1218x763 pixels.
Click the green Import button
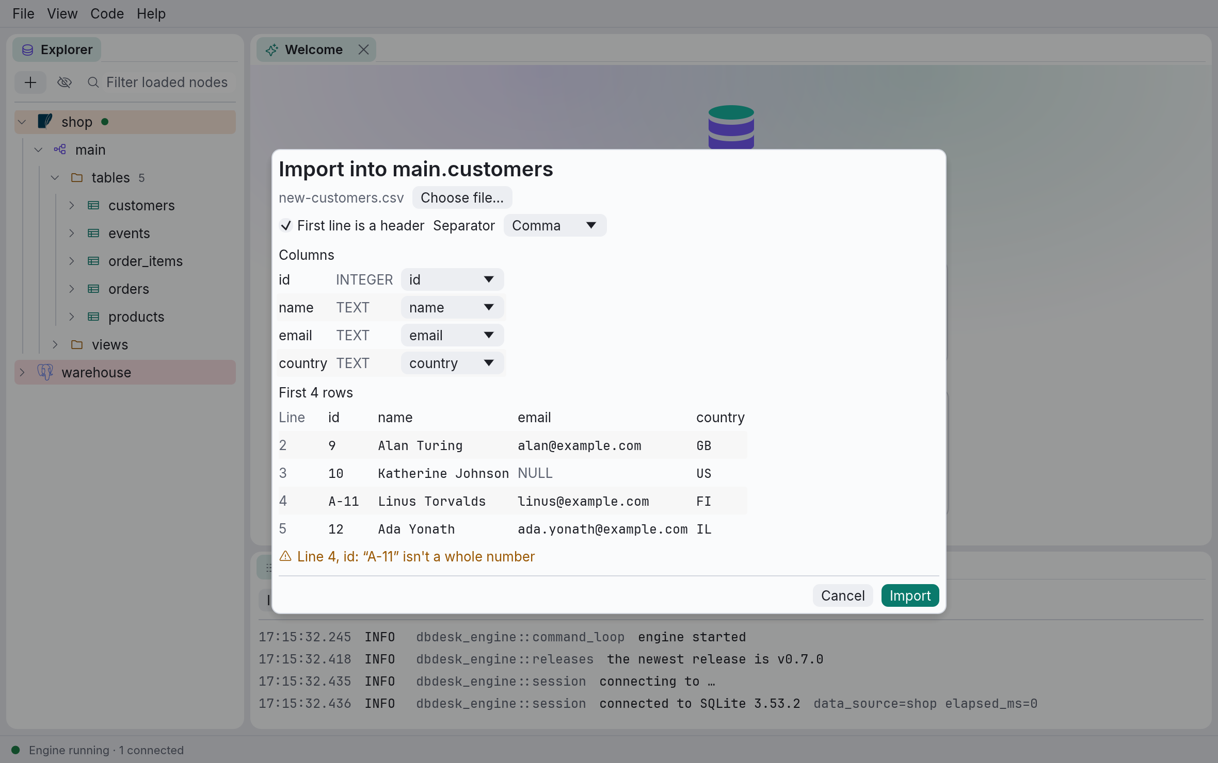point(910,595)
